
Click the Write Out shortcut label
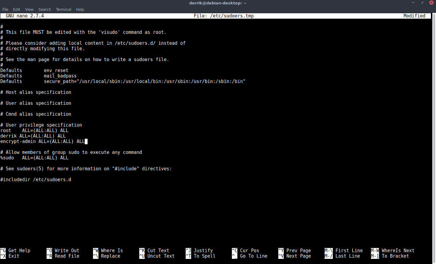(67, 251)
